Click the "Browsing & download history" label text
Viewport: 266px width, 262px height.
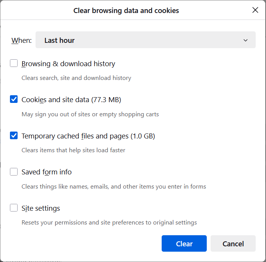pyautogui.click(x=68, y=64)
